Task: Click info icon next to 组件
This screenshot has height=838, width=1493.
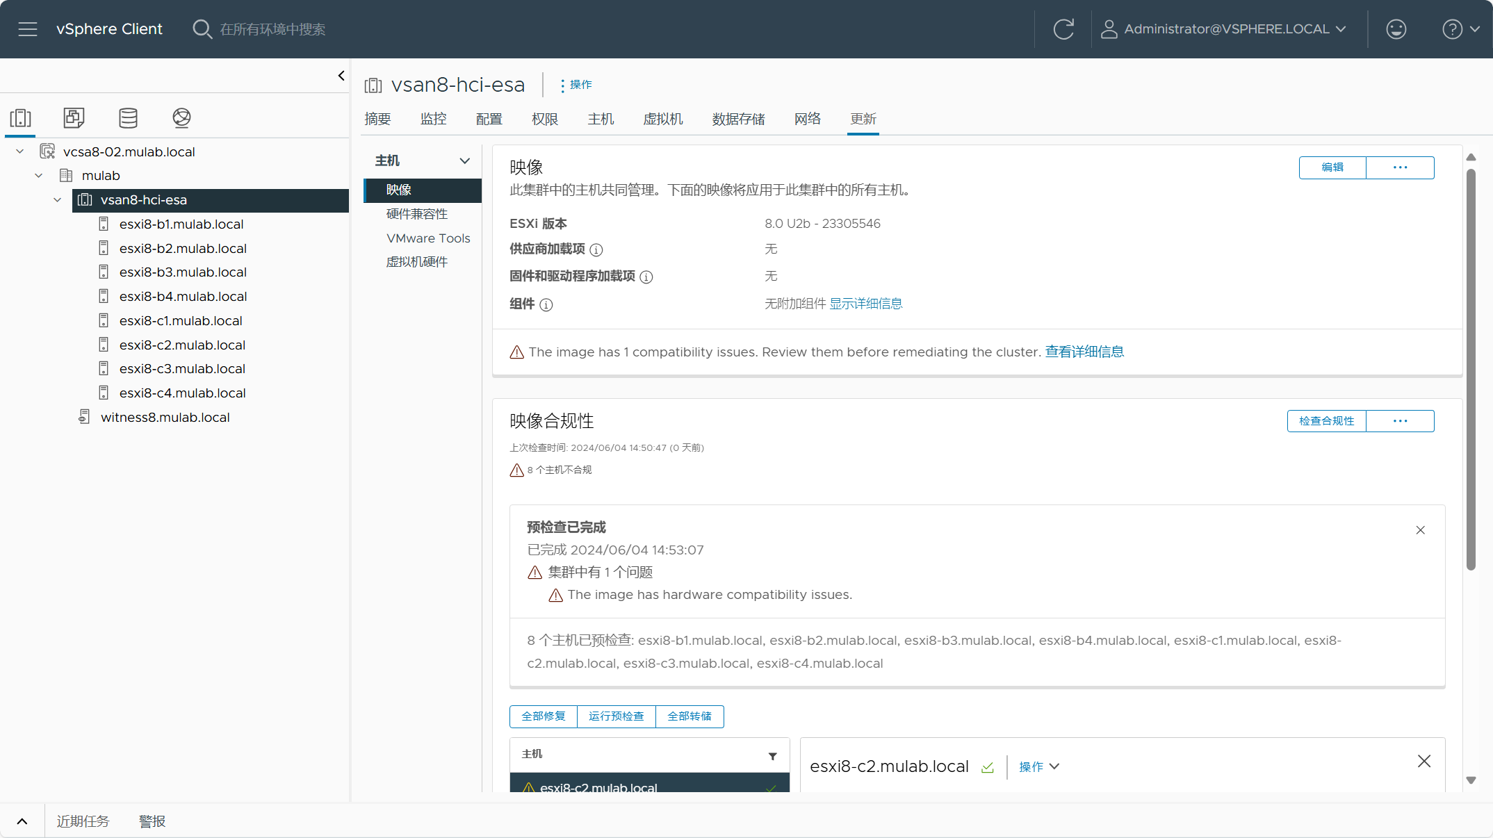Action: tap(546, 304)
